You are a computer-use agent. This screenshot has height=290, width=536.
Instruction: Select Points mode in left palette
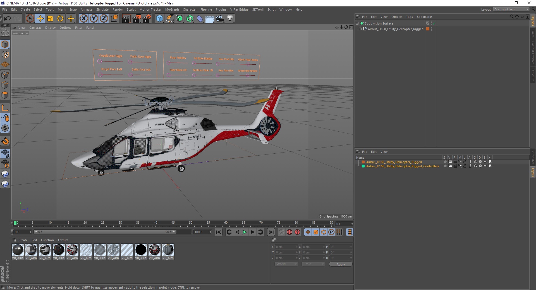(5, 75)
